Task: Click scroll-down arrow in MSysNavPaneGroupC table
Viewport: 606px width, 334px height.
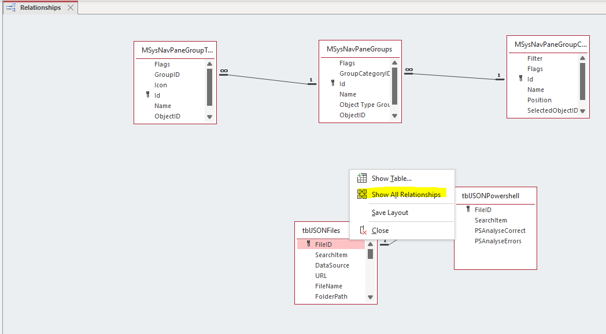Action: [582, 111]
